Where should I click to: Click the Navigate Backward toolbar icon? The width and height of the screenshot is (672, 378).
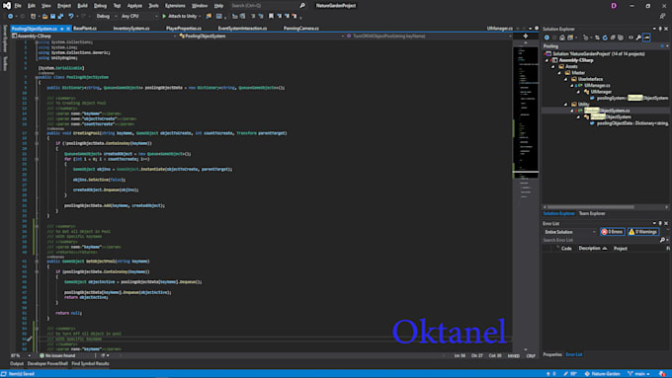pyautogui.click(x=10, y=16)
